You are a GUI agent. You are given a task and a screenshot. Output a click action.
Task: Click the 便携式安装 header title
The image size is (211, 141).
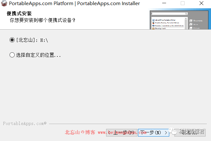18,14
